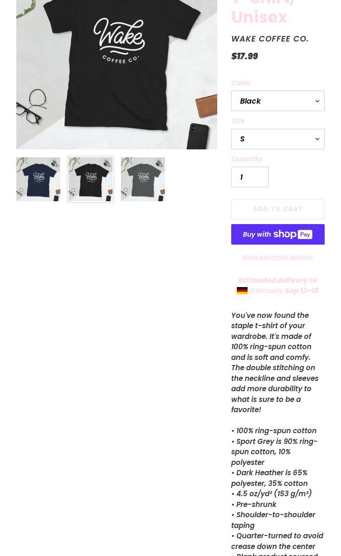Click the Wake Coffee Co. vendor name
341x556 pixels.
coord(270,39)
